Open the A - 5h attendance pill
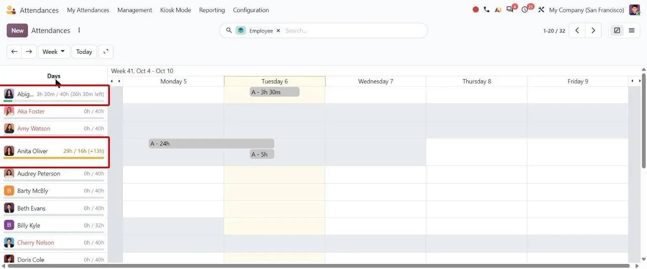Screen dimensions: 647x269 click(x=262, y=154)
